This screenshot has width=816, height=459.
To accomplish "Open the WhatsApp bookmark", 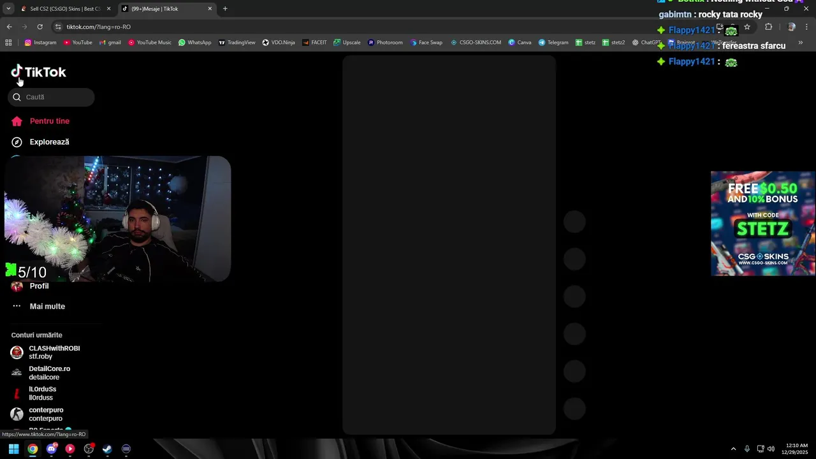I will (194, 43).
